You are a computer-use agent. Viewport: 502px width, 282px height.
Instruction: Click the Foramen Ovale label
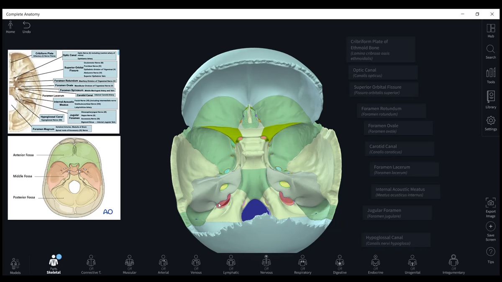398,128
